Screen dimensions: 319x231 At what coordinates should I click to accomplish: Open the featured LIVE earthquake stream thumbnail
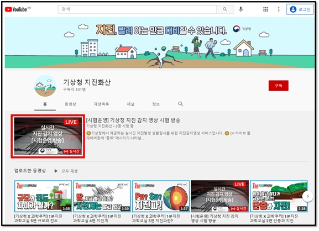[x=48, y=136]
